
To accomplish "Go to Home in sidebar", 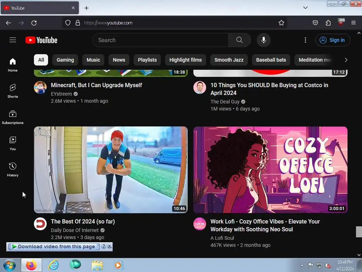I will 13,65.
